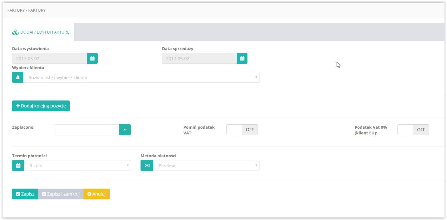Click the Data wystawienia date field
Screen dimensions: 447x220
(x=49, y=58)
